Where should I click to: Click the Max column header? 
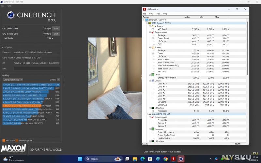click(222, 17)
